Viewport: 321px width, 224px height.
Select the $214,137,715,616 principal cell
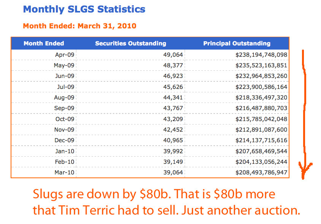(x=261, y=140)
